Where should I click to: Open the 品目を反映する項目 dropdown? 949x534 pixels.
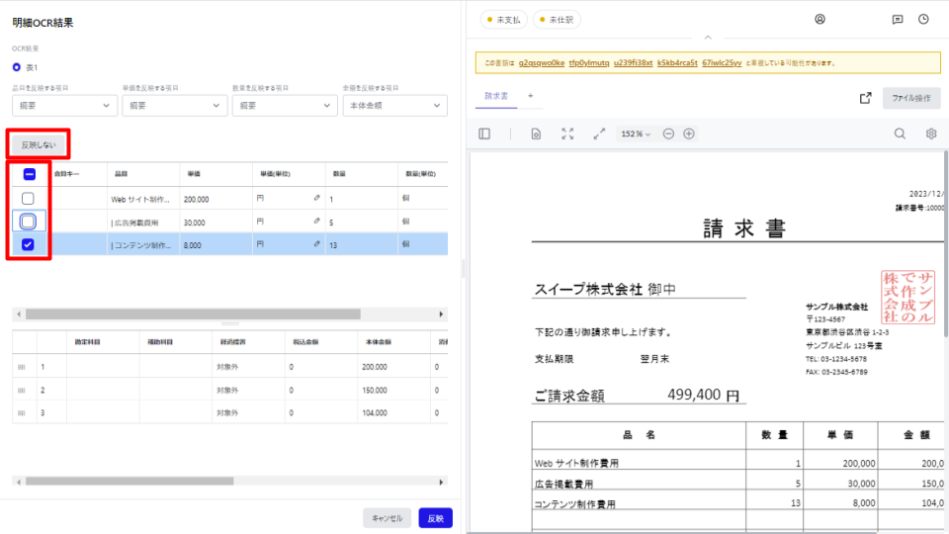point(65,106)
